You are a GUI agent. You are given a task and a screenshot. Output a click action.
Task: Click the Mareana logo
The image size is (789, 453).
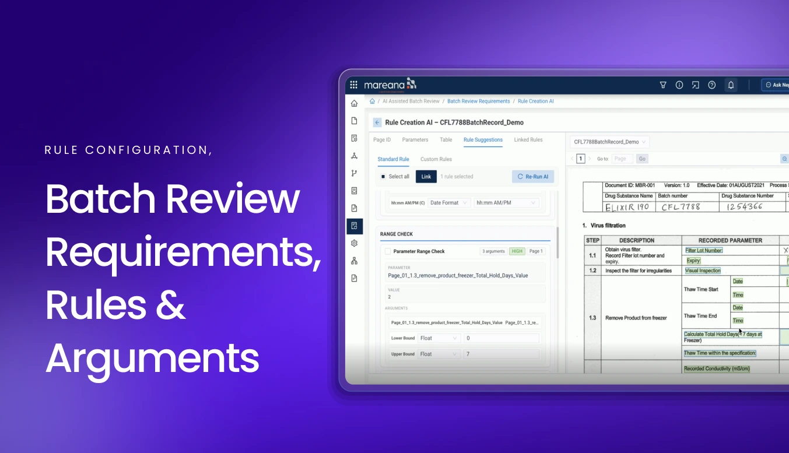(390, 85)
